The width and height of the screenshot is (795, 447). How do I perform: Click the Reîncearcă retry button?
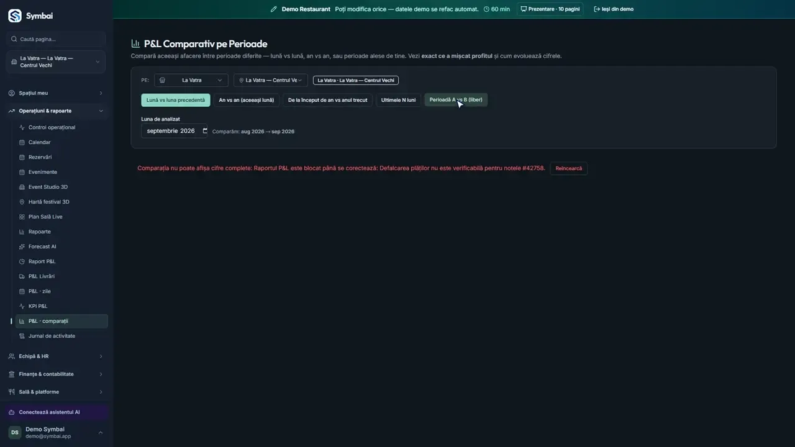coord(569,168)
